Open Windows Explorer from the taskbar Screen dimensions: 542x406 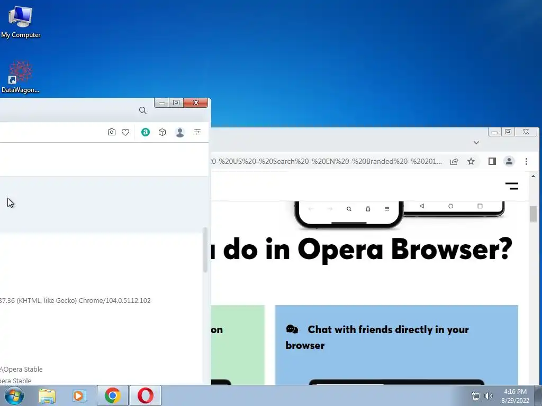pyautogui.click(x=47, y=395)
